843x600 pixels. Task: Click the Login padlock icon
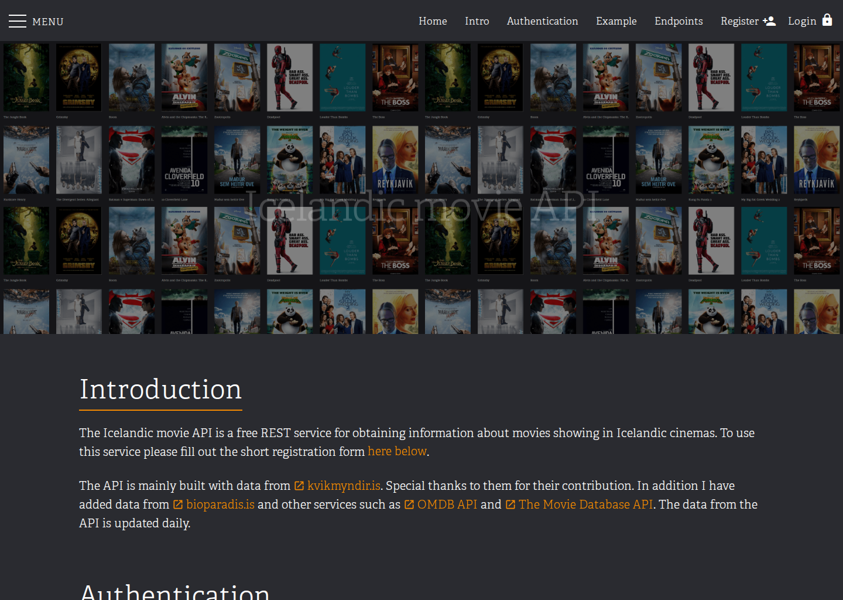coord(827,20)
